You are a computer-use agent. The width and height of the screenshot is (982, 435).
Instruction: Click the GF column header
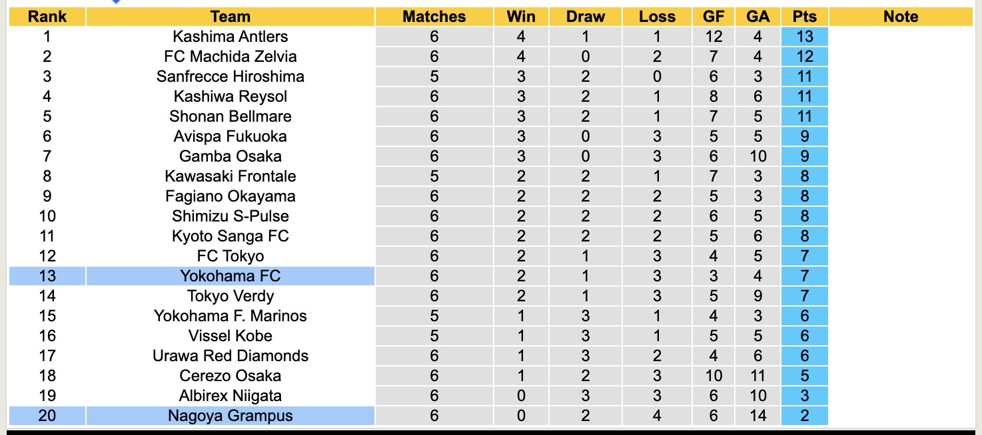(714, 17)
